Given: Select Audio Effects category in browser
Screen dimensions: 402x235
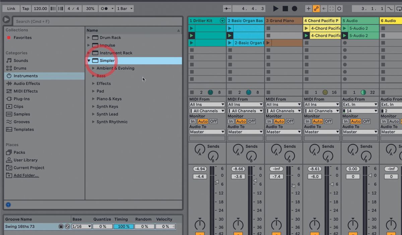Looking at the screenshot, I should point(26,84).
